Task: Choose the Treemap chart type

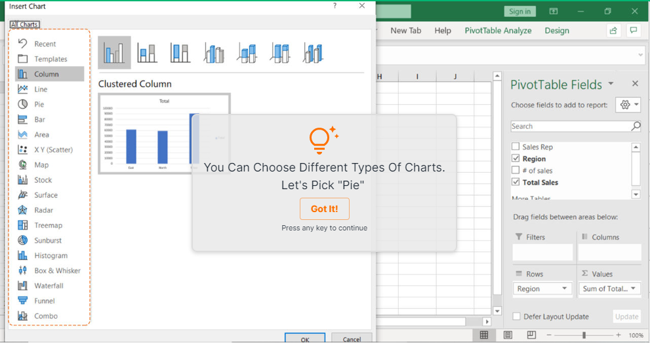Action: (x=49, y=225)
